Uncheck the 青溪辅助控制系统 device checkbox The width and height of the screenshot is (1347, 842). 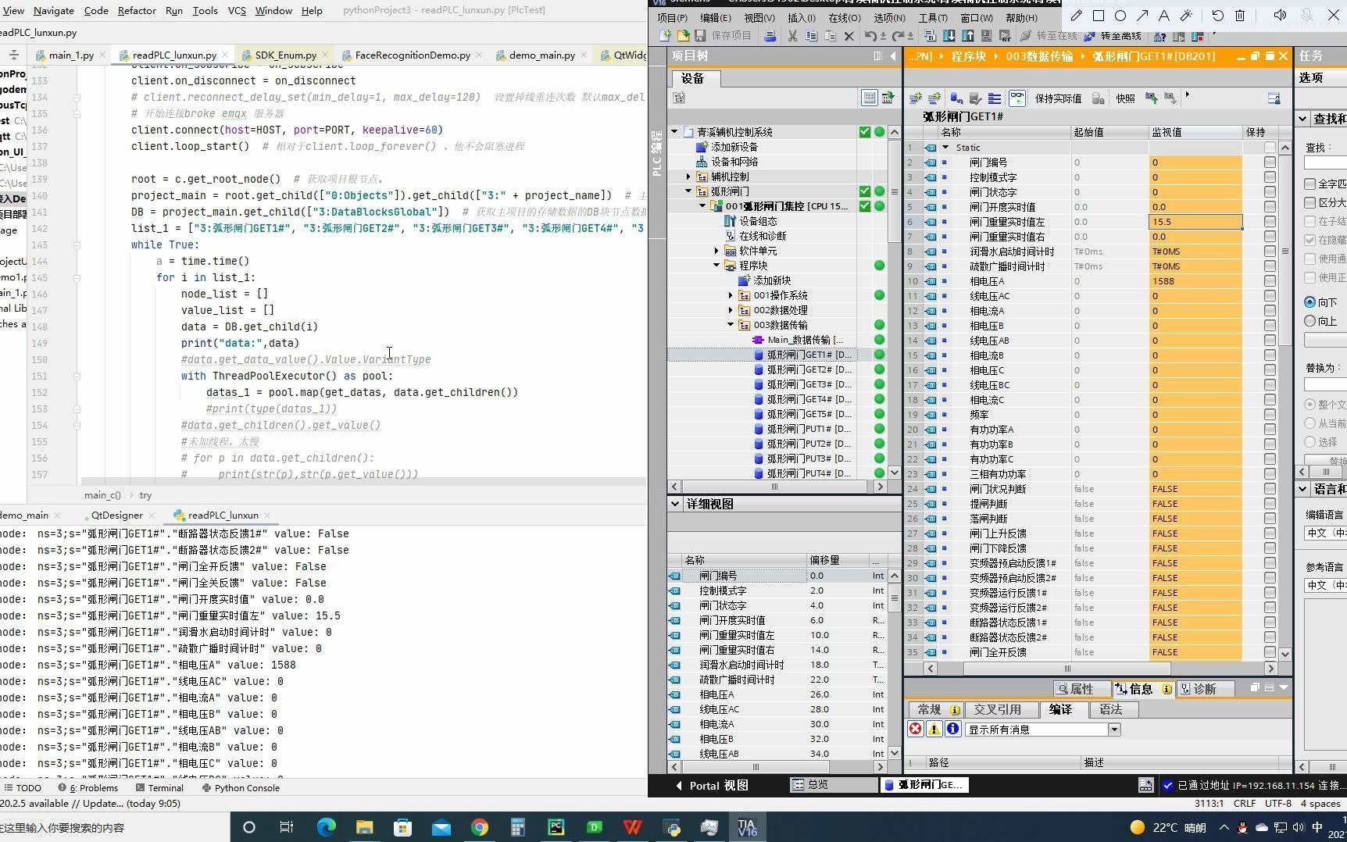pyautogui.click(x=865, y=131)
